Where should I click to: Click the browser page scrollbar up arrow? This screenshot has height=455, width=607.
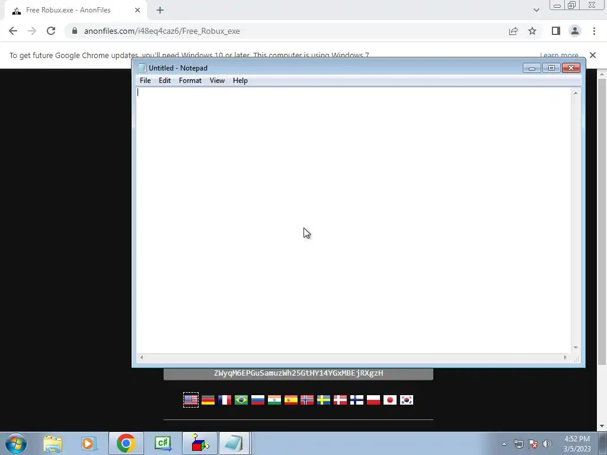(602, 74)
